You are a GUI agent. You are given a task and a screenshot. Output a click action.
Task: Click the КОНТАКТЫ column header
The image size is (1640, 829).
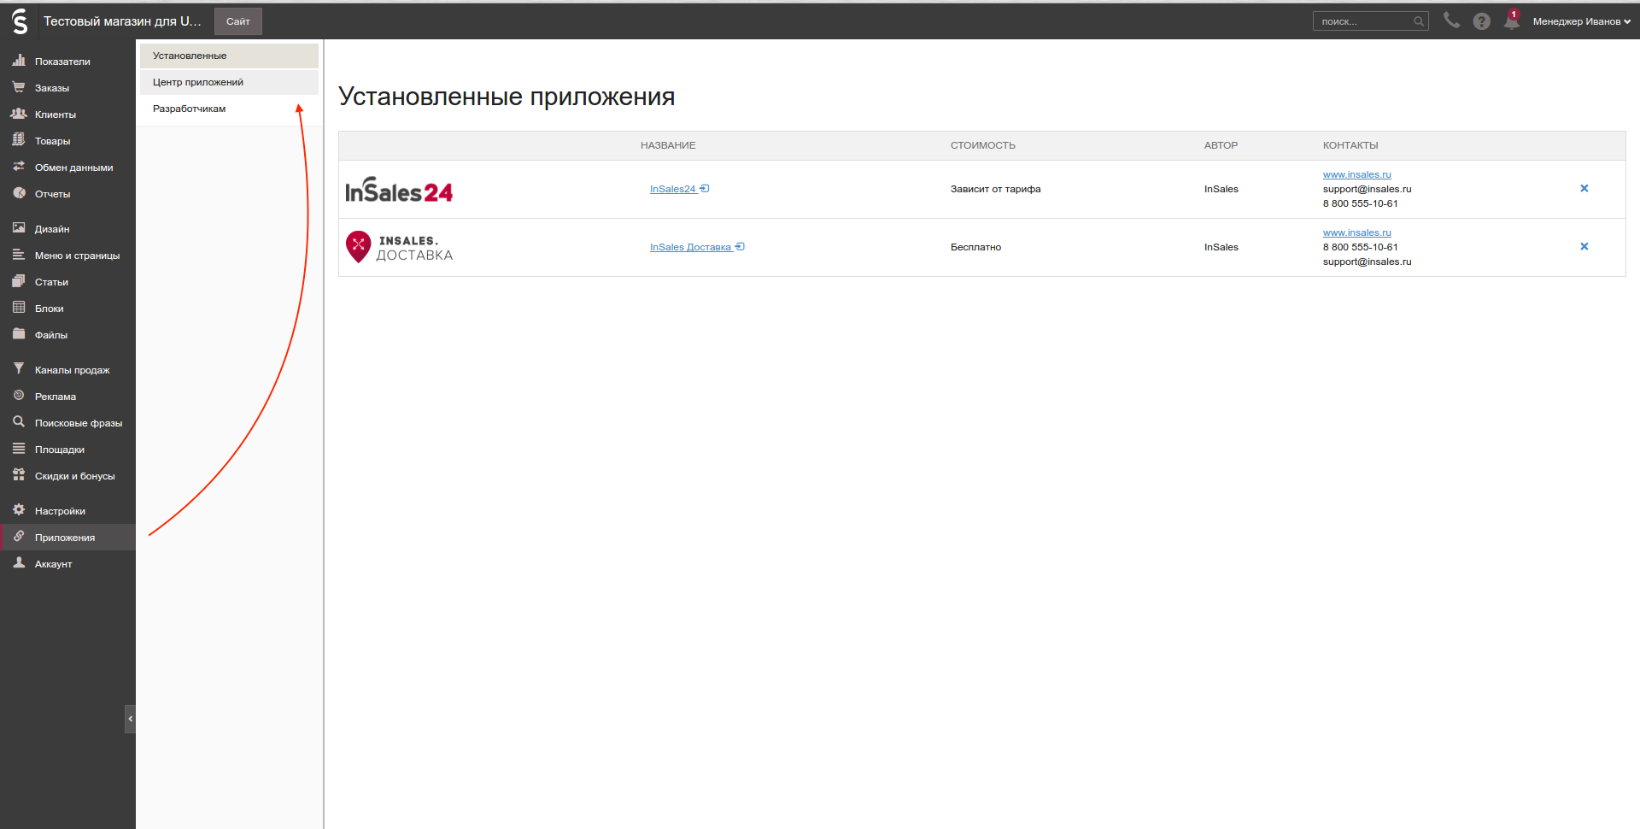(1350, 145)
